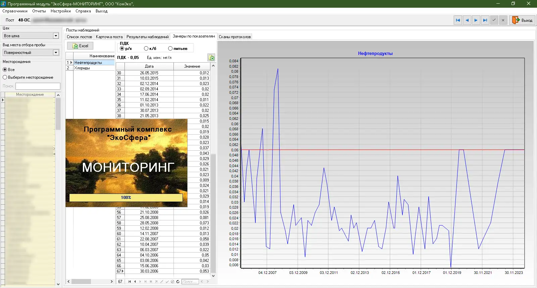Expand the 'Поверхностный' sampling type dropdown
The image size is (537, 288).
point(56,53)
